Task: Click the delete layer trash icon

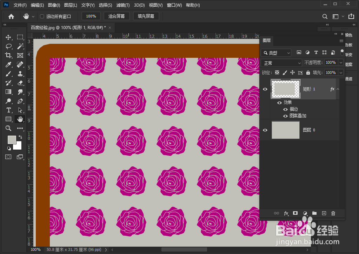Action: [333, 213]
